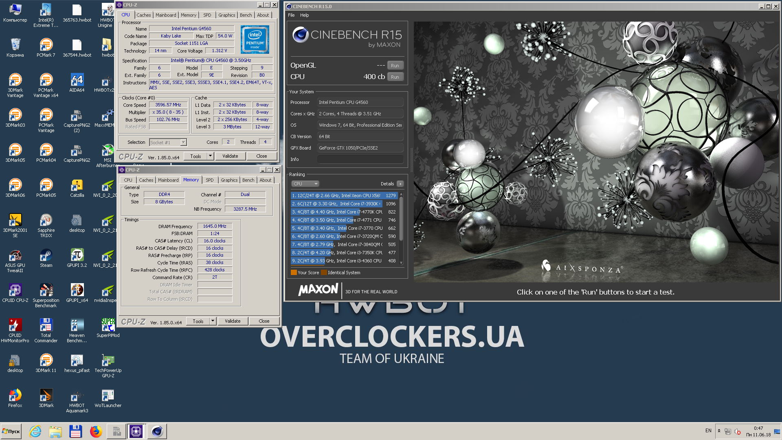Click Tools button in lower CPU-Z window
Screen dimensions: 782x440
(x=198, y=321)
